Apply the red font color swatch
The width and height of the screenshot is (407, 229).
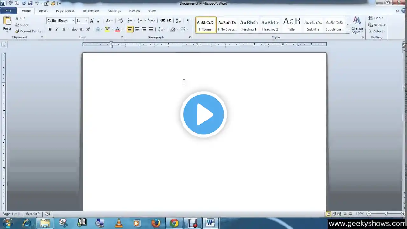[x=117, y=29]
